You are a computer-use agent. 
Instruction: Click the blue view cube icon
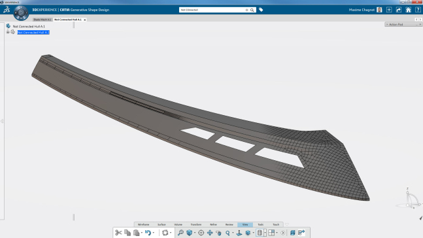point(190,233)
